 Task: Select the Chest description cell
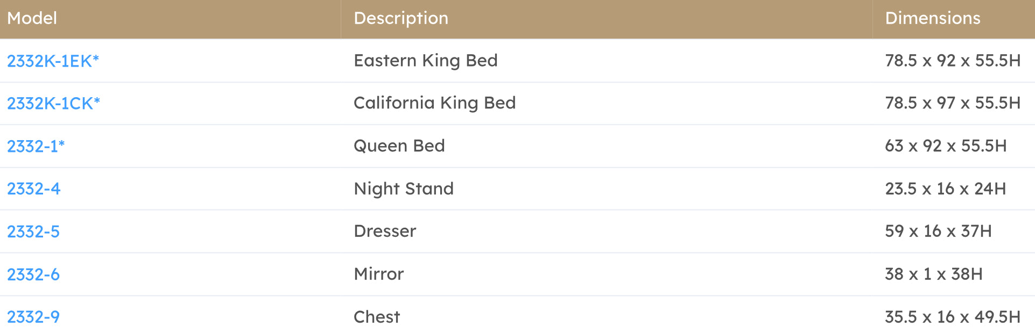click(377, 317)
